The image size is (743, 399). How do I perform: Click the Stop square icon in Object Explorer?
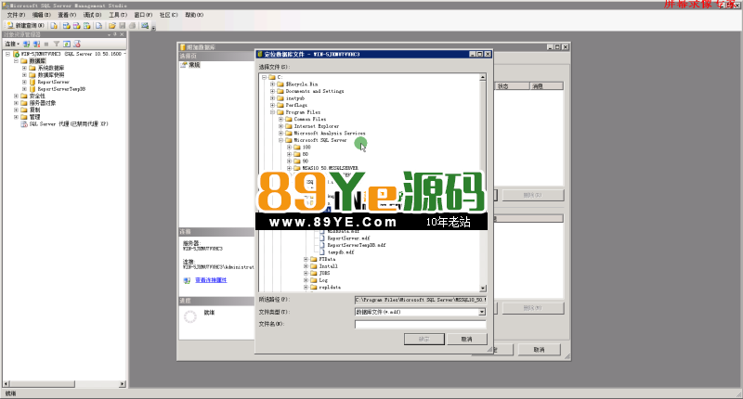point(46,44)
